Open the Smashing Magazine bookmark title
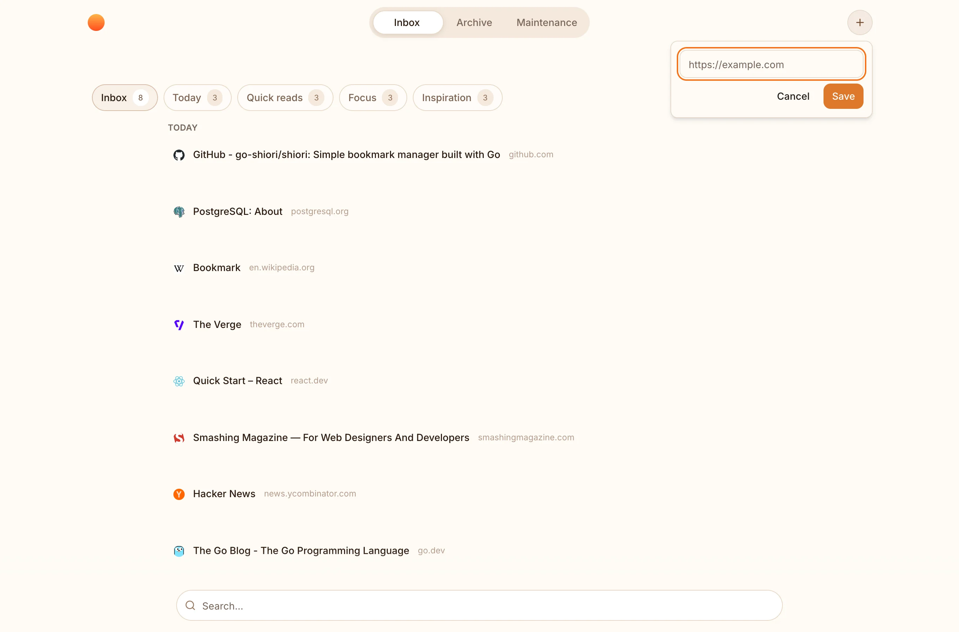959x632 pixels. (331, 438)
